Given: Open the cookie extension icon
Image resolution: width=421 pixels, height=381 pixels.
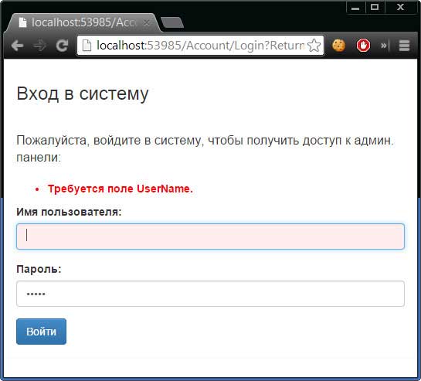Looking at the screenshot, I should 338,46.
